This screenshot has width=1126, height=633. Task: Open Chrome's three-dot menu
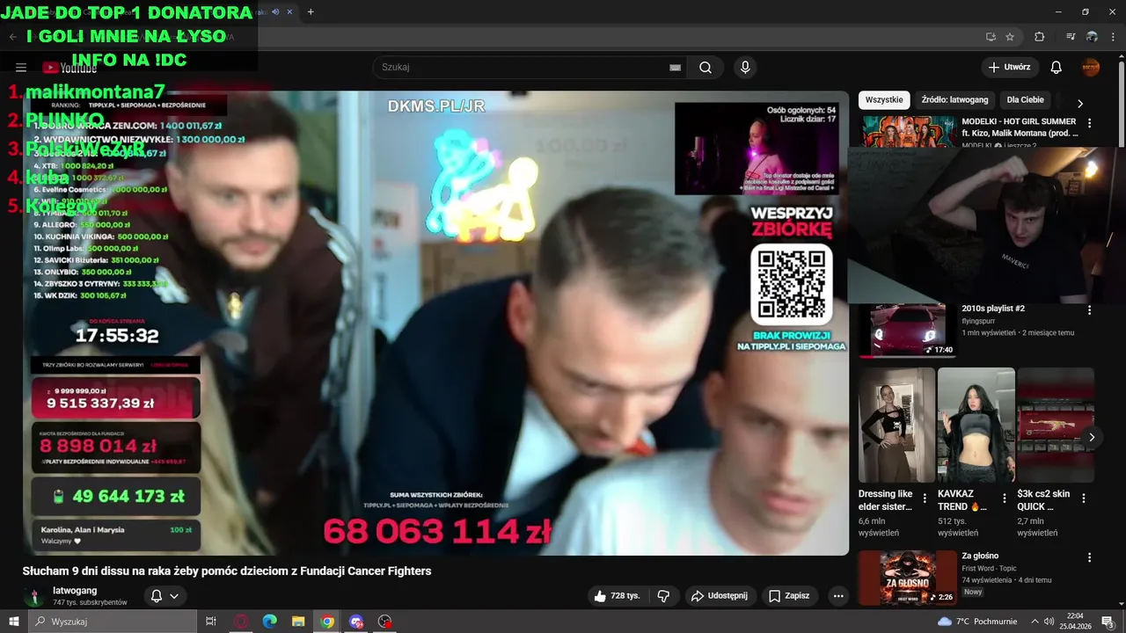click(1112, 37)
